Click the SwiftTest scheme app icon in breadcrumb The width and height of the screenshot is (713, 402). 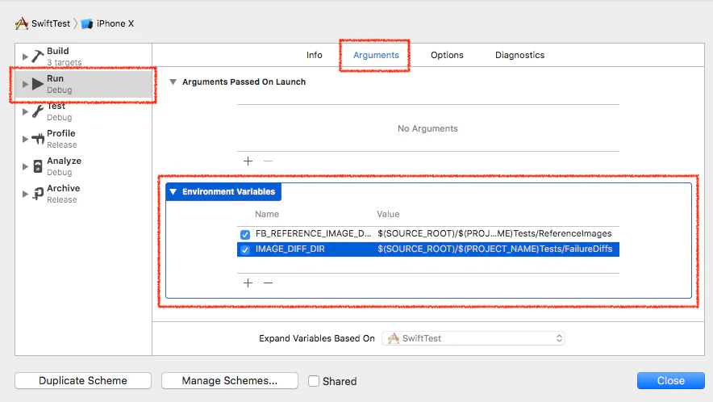point(21,23)
